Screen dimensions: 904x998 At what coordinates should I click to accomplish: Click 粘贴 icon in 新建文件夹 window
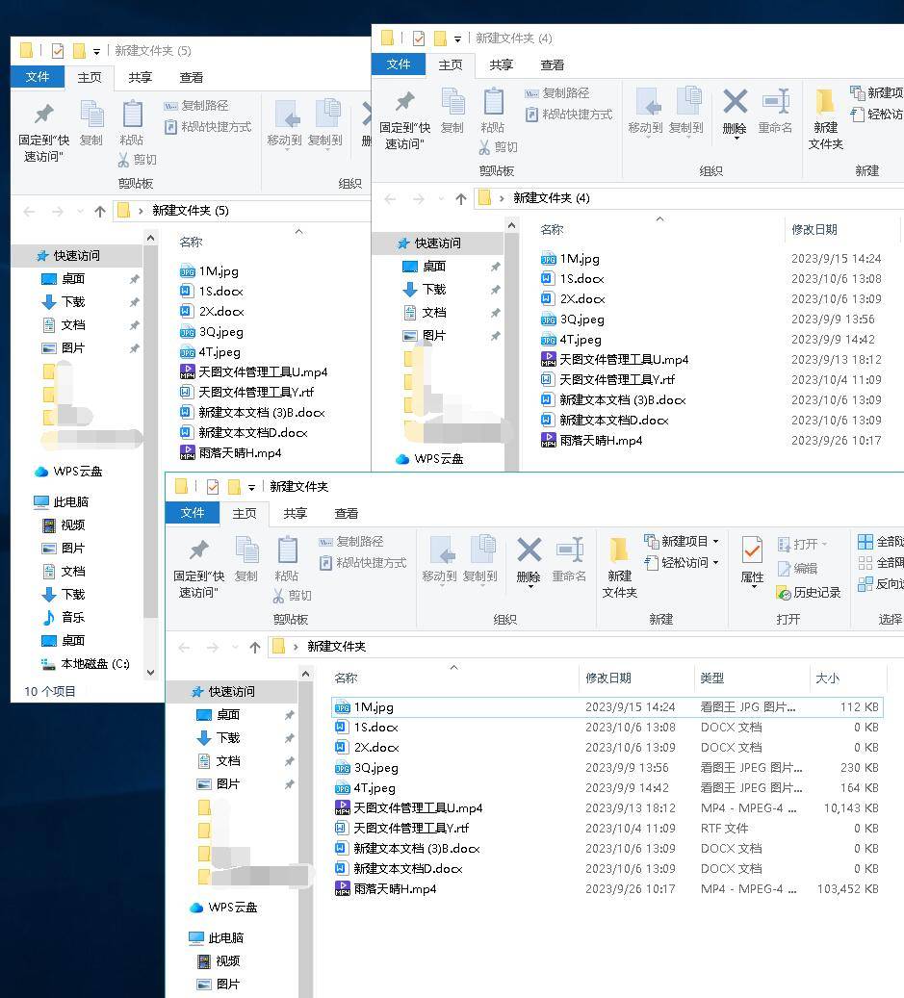[x=287, y=551]
